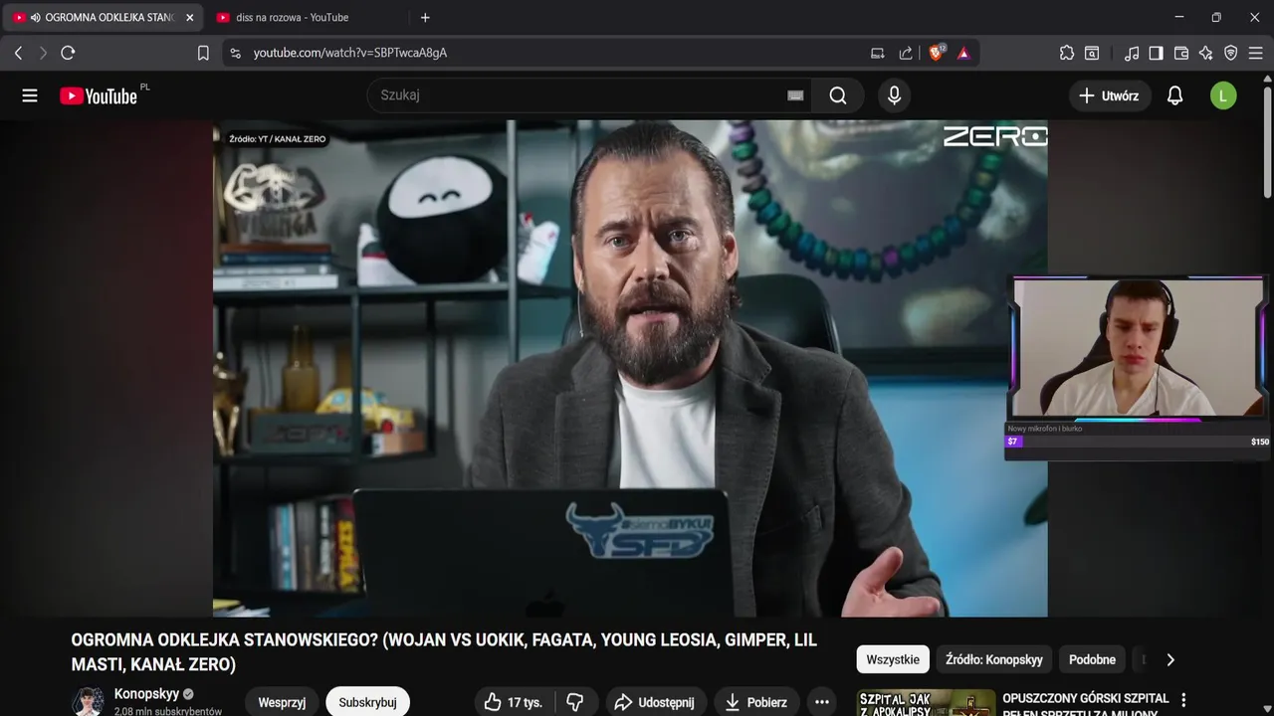This screenshot has width=1274, height=716.
Task: Open the Leo AI sparkle icon
Action: pos(1205,53)
